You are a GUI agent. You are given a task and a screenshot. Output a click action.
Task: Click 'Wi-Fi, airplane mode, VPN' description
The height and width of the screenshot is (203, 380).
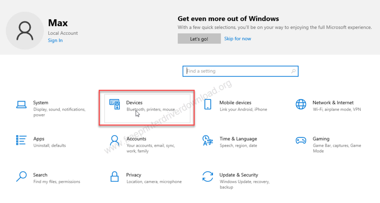337,109
